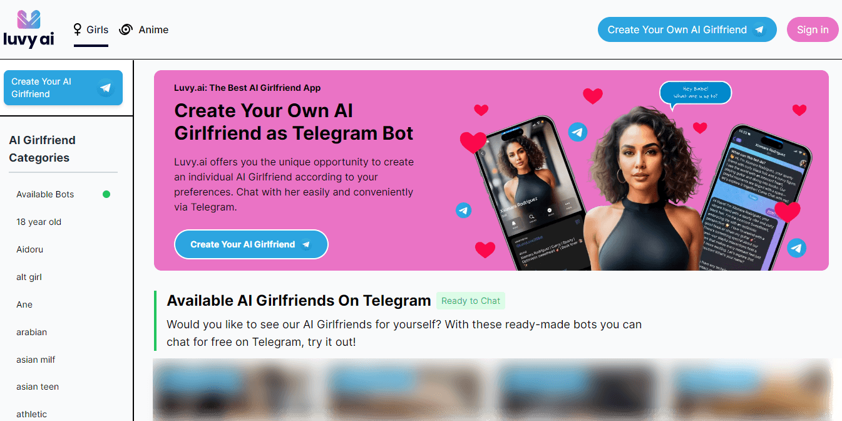Viewport: 842px width, 421px height.
Task: Click Telegram icon in banner Create button
Action: (x=306, y=244)
